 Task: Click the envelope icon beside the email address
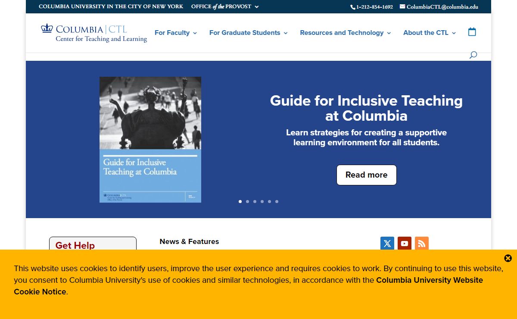point(402,6)
